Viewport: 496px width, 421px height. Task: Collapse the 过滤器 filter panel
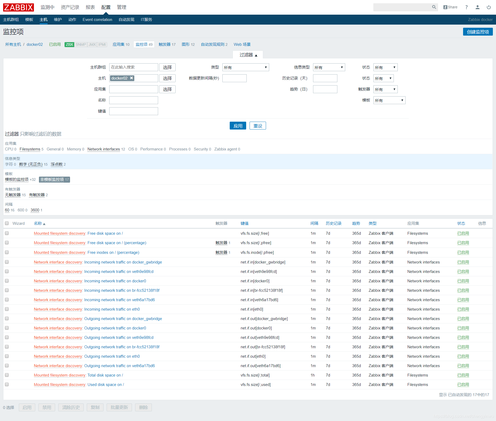(x=248, y=55)
